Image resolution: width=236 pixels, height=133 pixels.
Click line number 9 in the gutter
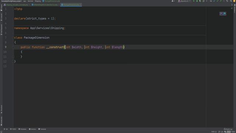coord(6,47)
